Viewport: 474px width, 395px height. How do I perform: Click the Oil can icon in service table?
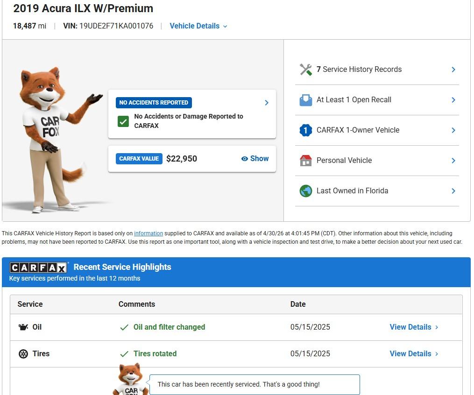(23, 327)
